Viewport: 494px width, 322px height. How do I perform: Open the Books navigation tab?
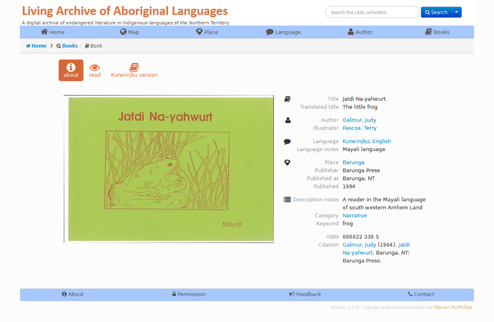pos(437,32)
